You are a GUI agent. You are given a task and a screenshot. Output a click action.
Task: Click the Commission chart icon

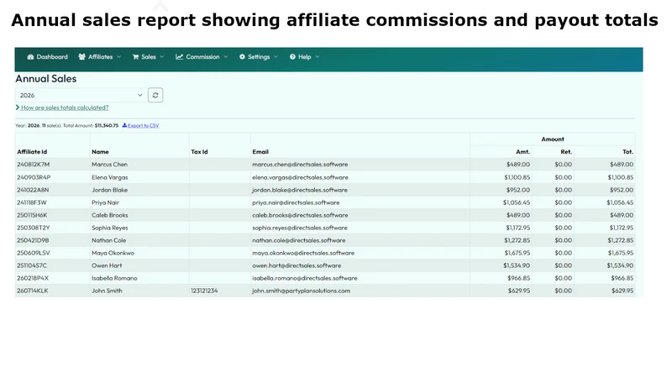tap(179, 57)
